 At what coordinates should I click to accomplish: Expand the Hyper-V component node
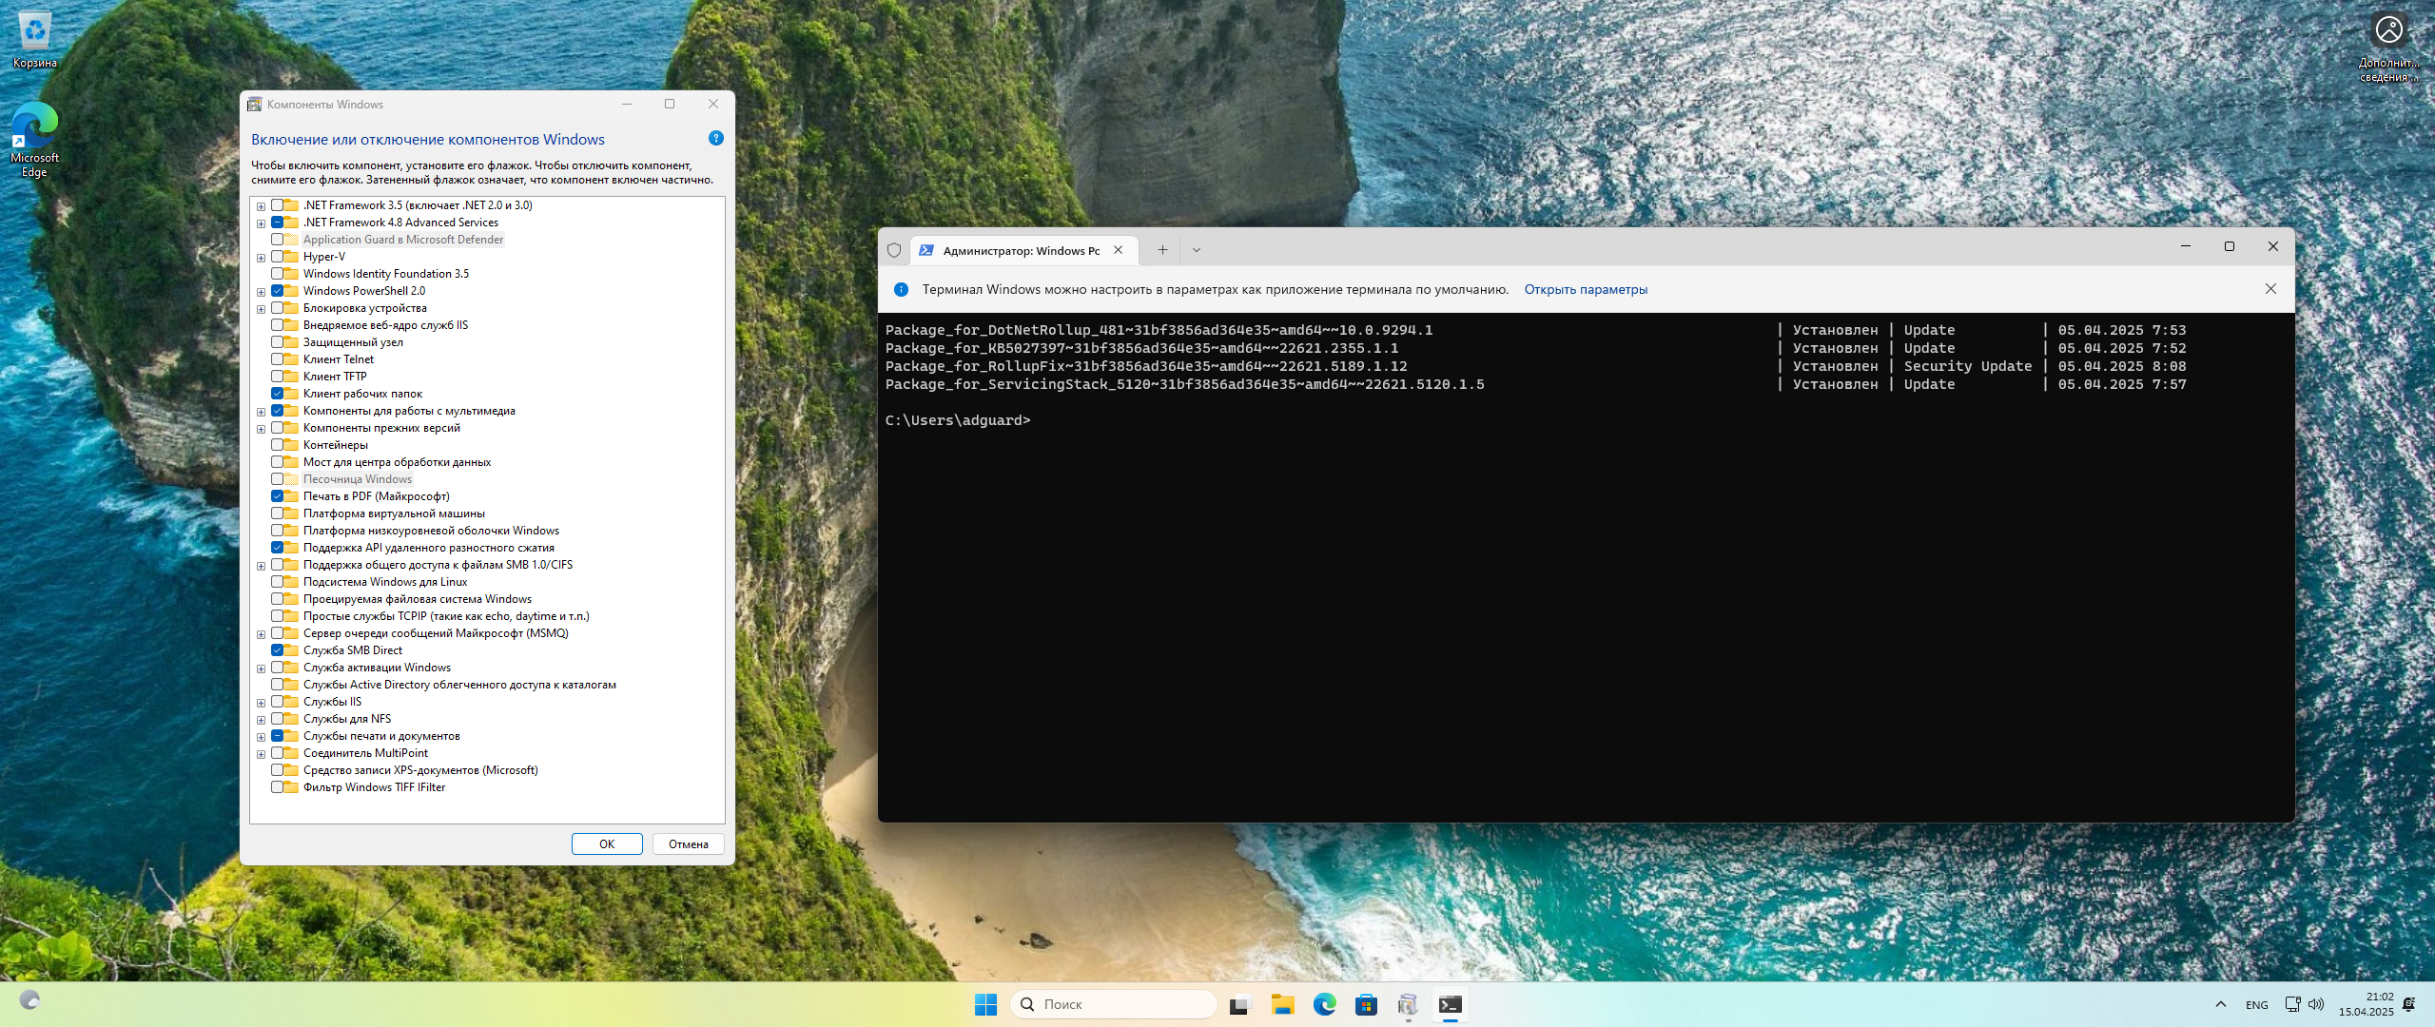261,257
